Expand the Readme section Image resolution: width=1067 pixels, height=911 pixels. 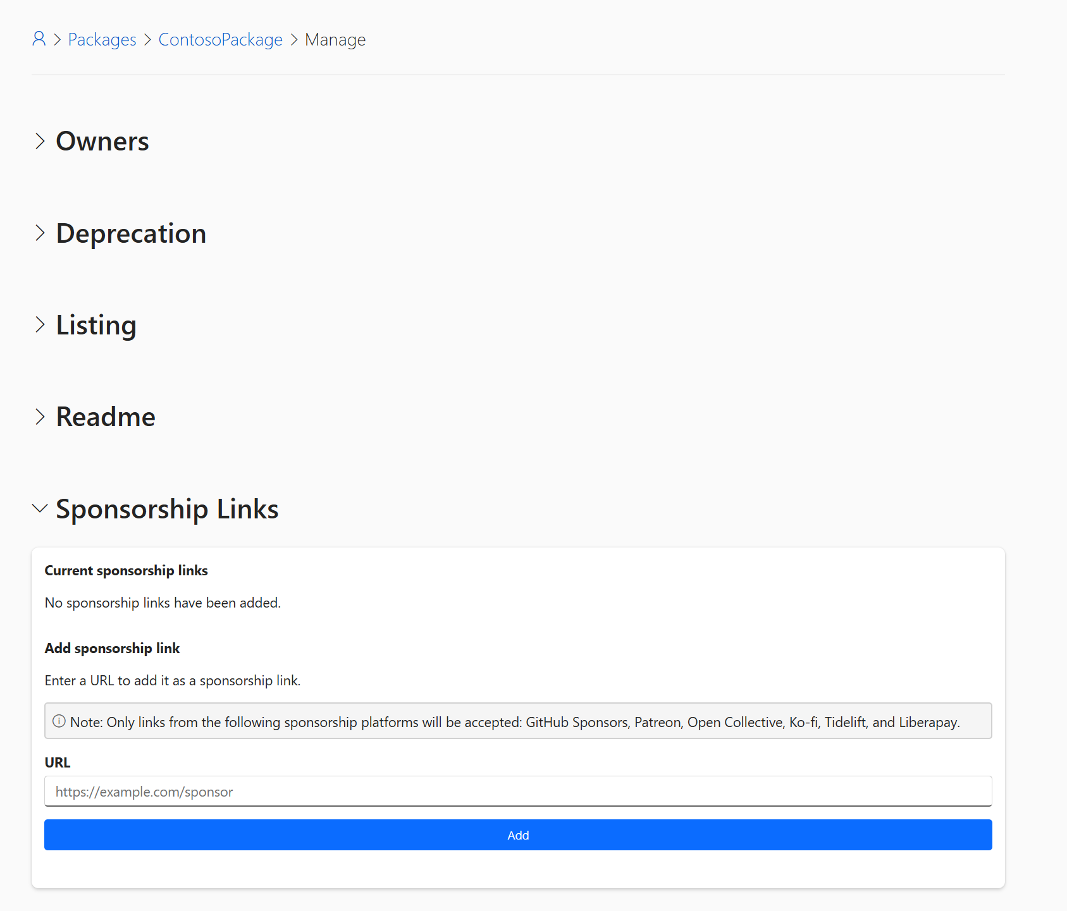click(105, 416)
